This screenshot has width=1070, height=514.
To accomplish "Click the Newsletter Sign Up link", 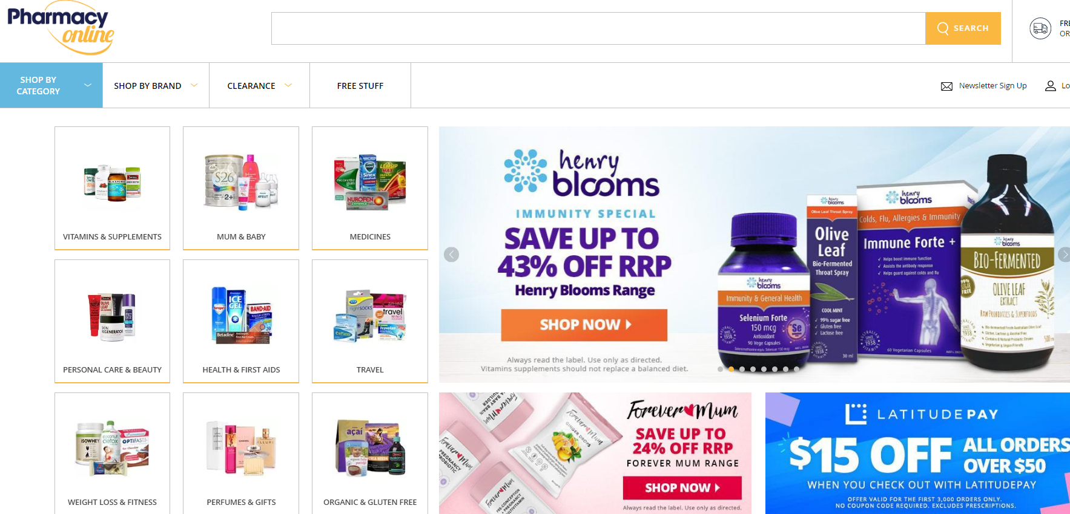I will [992, 86].
